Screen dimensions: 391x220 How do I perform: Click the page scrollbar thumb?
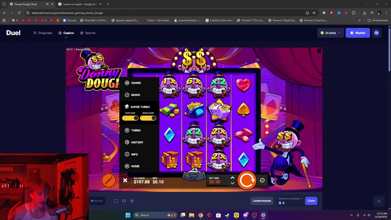pyautogui.click(x=389, y=50)
